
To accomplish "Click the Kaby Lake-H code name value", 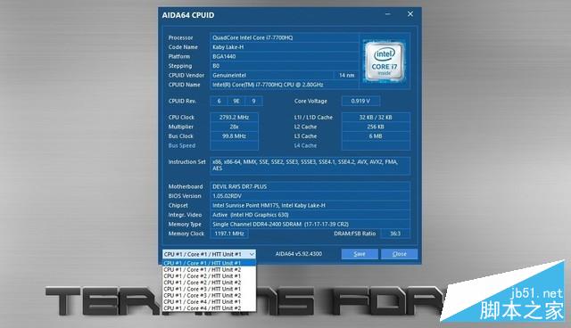I will click(x=284, y=47).
